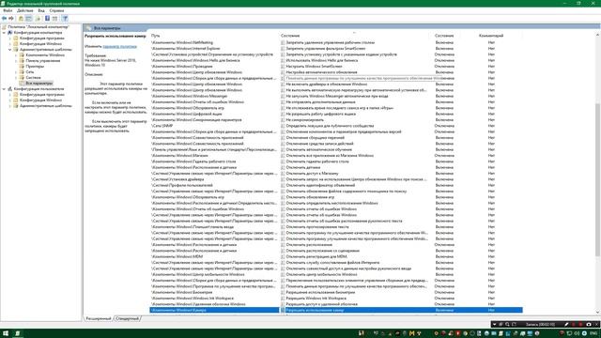Select Настроить Windows SmartScreen policy

coord(314,67)
